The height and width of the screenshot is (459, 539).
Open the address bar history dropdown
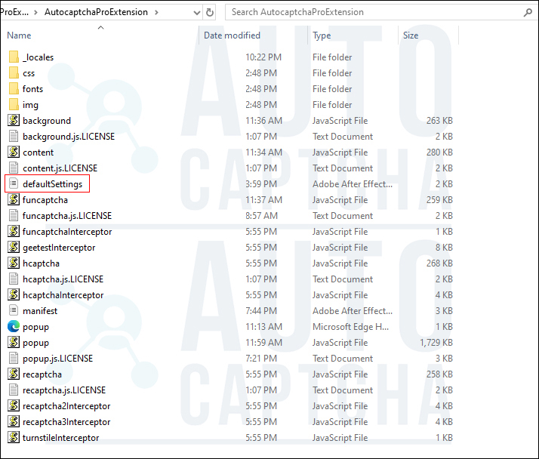[196, 13]
